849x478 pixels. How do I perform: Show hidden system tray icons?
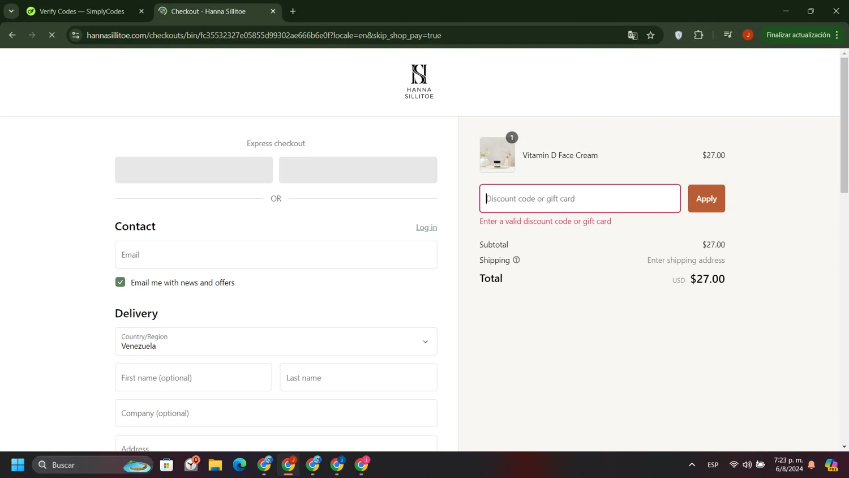click(x=692, y=465)
